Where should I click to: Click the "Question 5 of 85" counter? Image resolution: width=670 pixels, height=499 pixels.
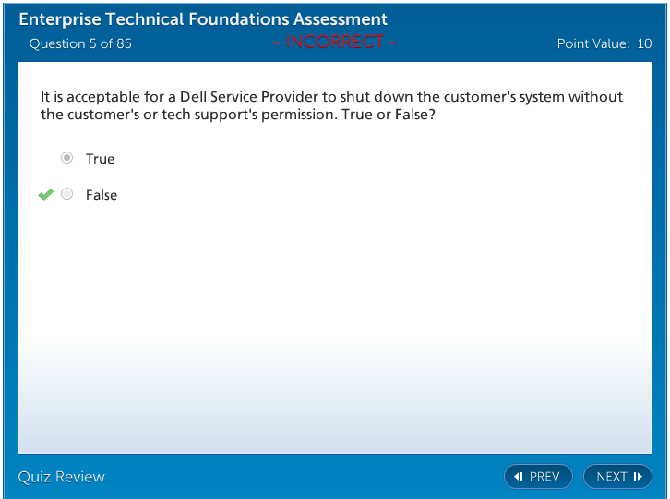click(80, 43)
